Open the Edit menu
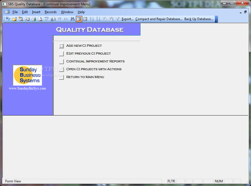251x186 pixels. pyautogui.click(x=25, y=12)
